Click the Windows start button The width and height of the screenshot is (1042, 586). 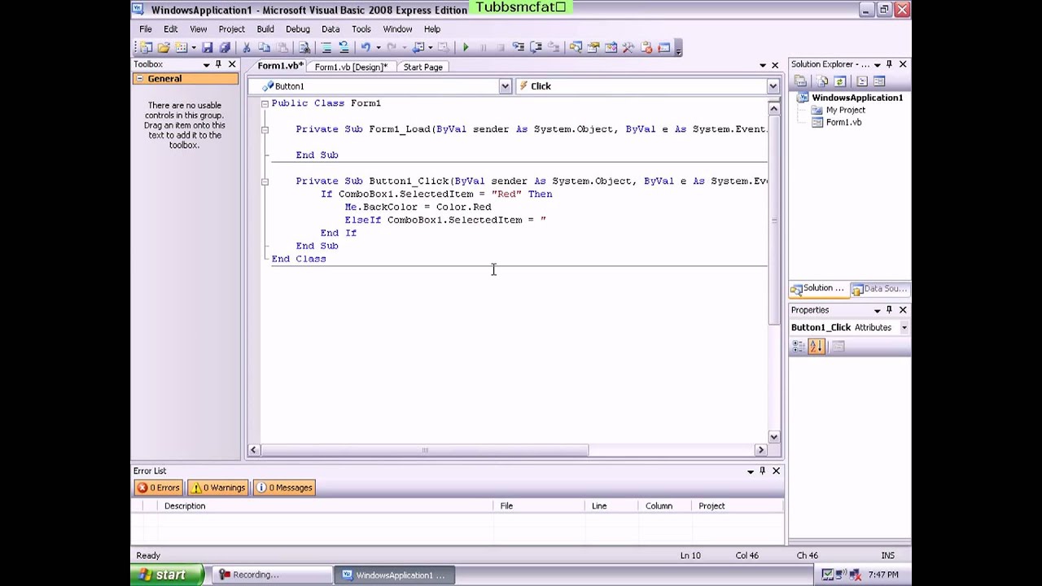pyautogui.click(x=166, y=575)
